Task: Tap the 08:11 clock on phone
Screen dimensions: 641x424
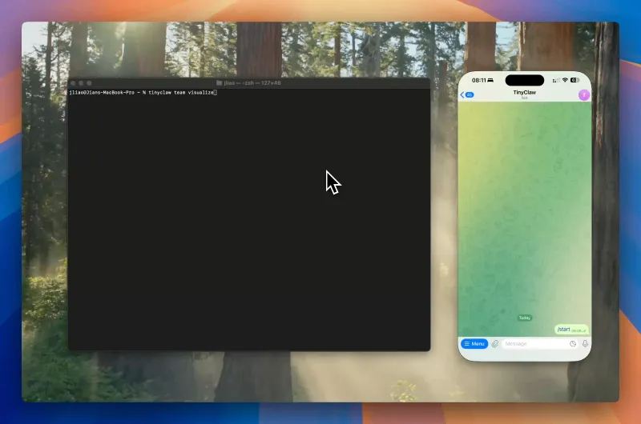Action: [x=479, y=80]
